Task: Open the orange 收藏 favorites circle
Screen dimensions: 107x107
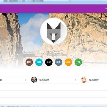Action: click(x=68, y=62)
